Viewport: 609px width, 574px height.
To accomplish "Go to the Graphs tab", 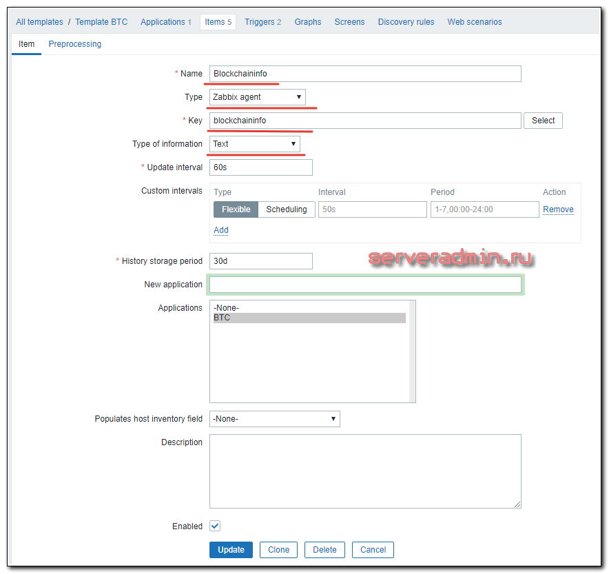I will (x=307, y=21).
